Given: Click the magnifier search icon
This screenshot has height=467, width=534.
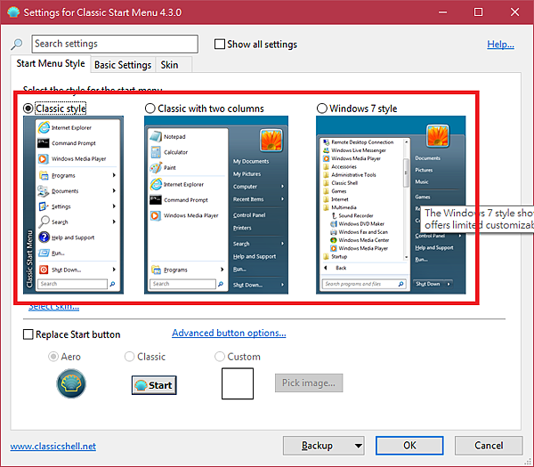Looking at the screenshot, I should click(16, 44).
